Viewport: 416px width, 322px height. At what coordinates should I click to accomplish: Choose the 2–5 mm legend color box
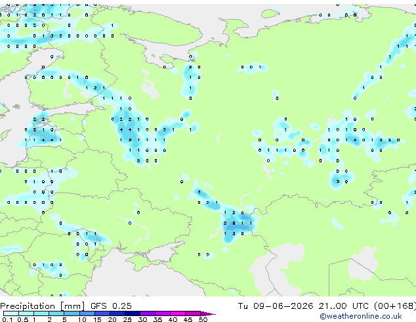[x=56, y=313]
